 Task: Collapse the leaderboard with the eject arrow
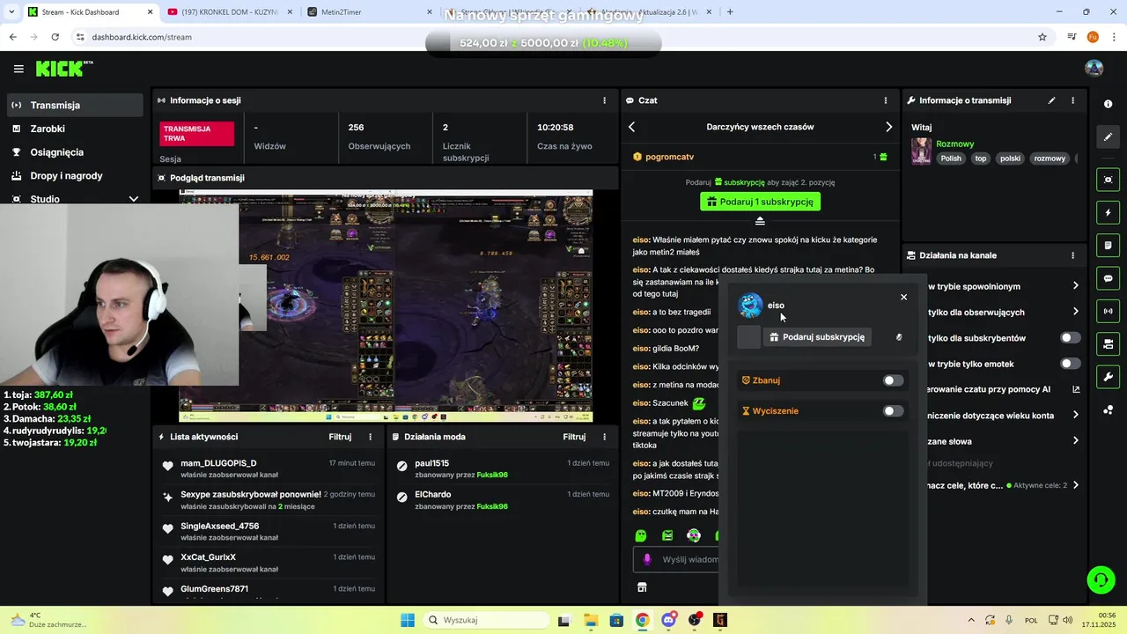[760, 221]
